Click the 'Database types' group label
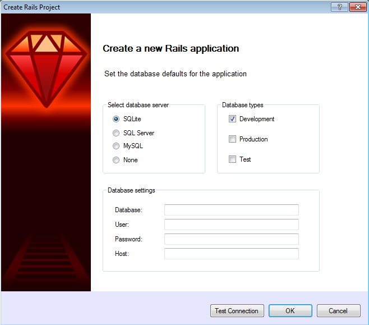Image resolution: width=369 pixels, height=325 pixels. point(243,105)
